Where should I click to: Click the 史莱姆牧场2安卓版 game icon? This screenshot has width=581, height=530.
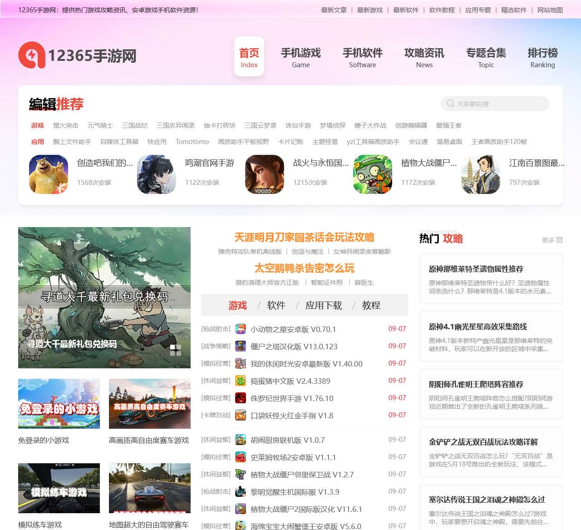pos(241,457)
